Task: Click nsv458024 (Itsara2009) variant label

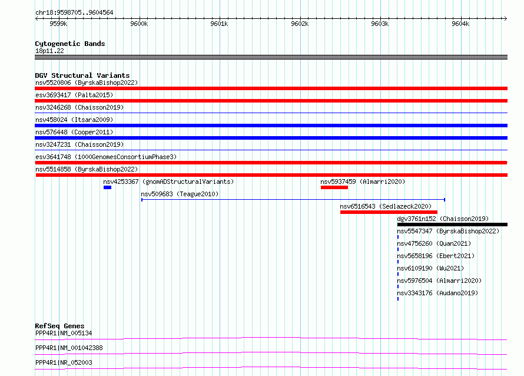Action: pyautogui.click(x=74, y=120)
